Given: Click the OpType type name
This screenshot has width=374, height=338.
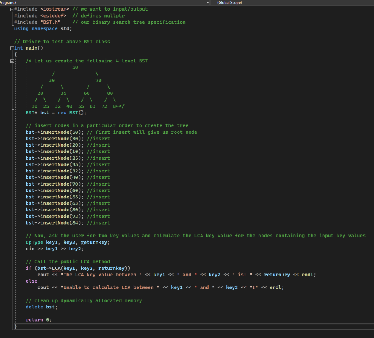Looking at the screenshot, I should 34,242.
